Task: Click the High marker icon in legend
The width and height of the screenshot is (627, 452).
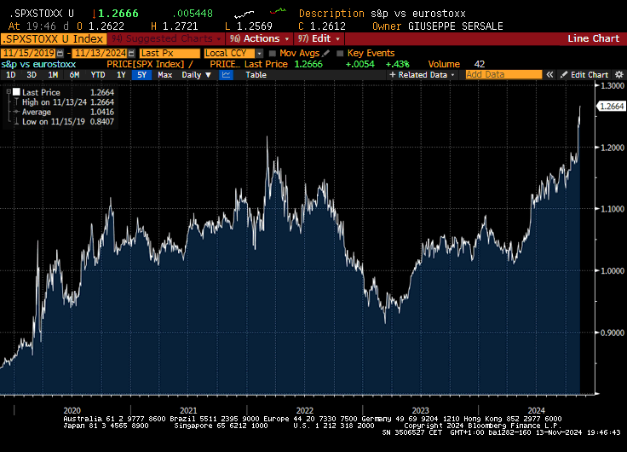Action: pos(16,102)
